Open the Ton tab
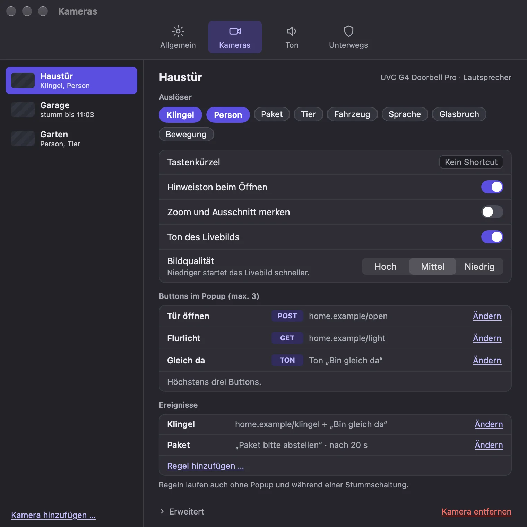Image resolution: width=527 pixels, height=527 pixels. 292,37
